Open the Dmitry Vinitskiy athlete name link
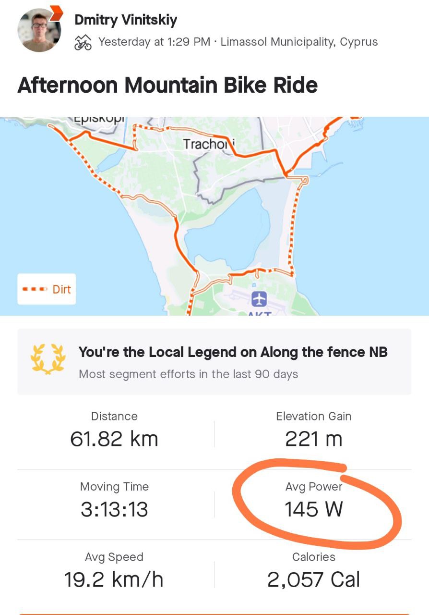Viewport: 429px width, 615px height. pyautogui.click(x=126, y=20)
